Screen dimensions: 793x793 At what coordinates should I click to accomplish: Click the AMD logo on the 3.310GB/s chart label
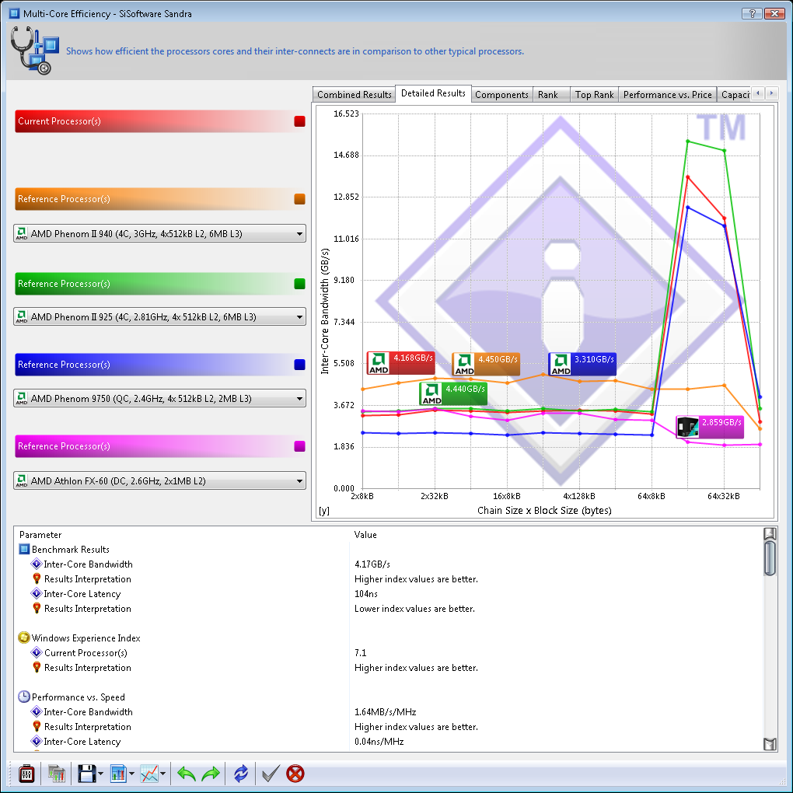pos(561,364)
